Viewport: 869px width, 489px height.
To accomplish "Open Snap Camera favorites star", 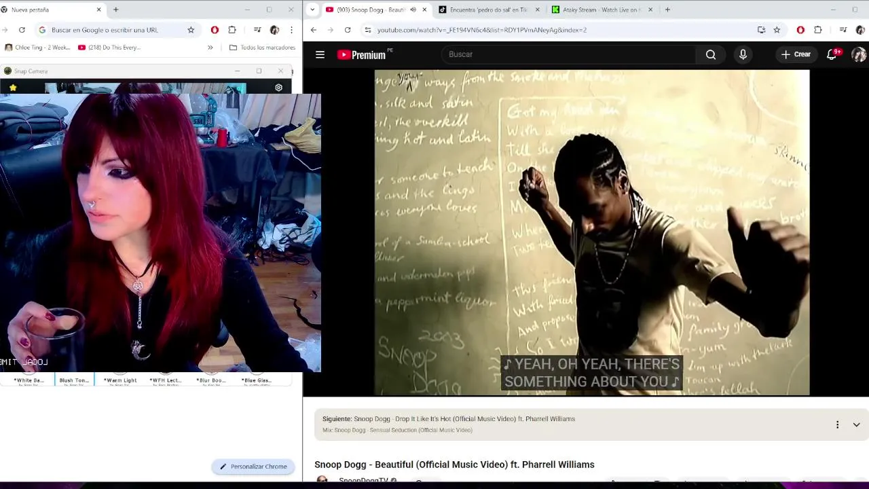I will pyautogui.click(x=12, y=88).
